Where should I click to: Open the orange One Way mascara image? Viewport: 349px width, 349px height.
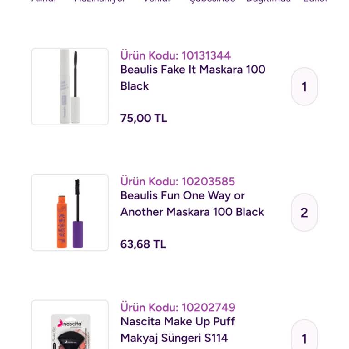point(70,212)
